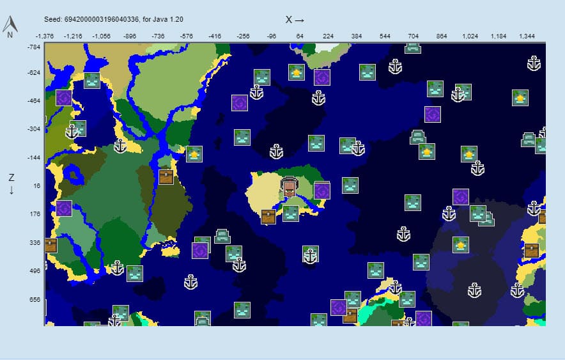Select the shipwreck anchor overlapping the drowned icon south of the central island
This screenshot has height=360, width=565.
point(310,256)
